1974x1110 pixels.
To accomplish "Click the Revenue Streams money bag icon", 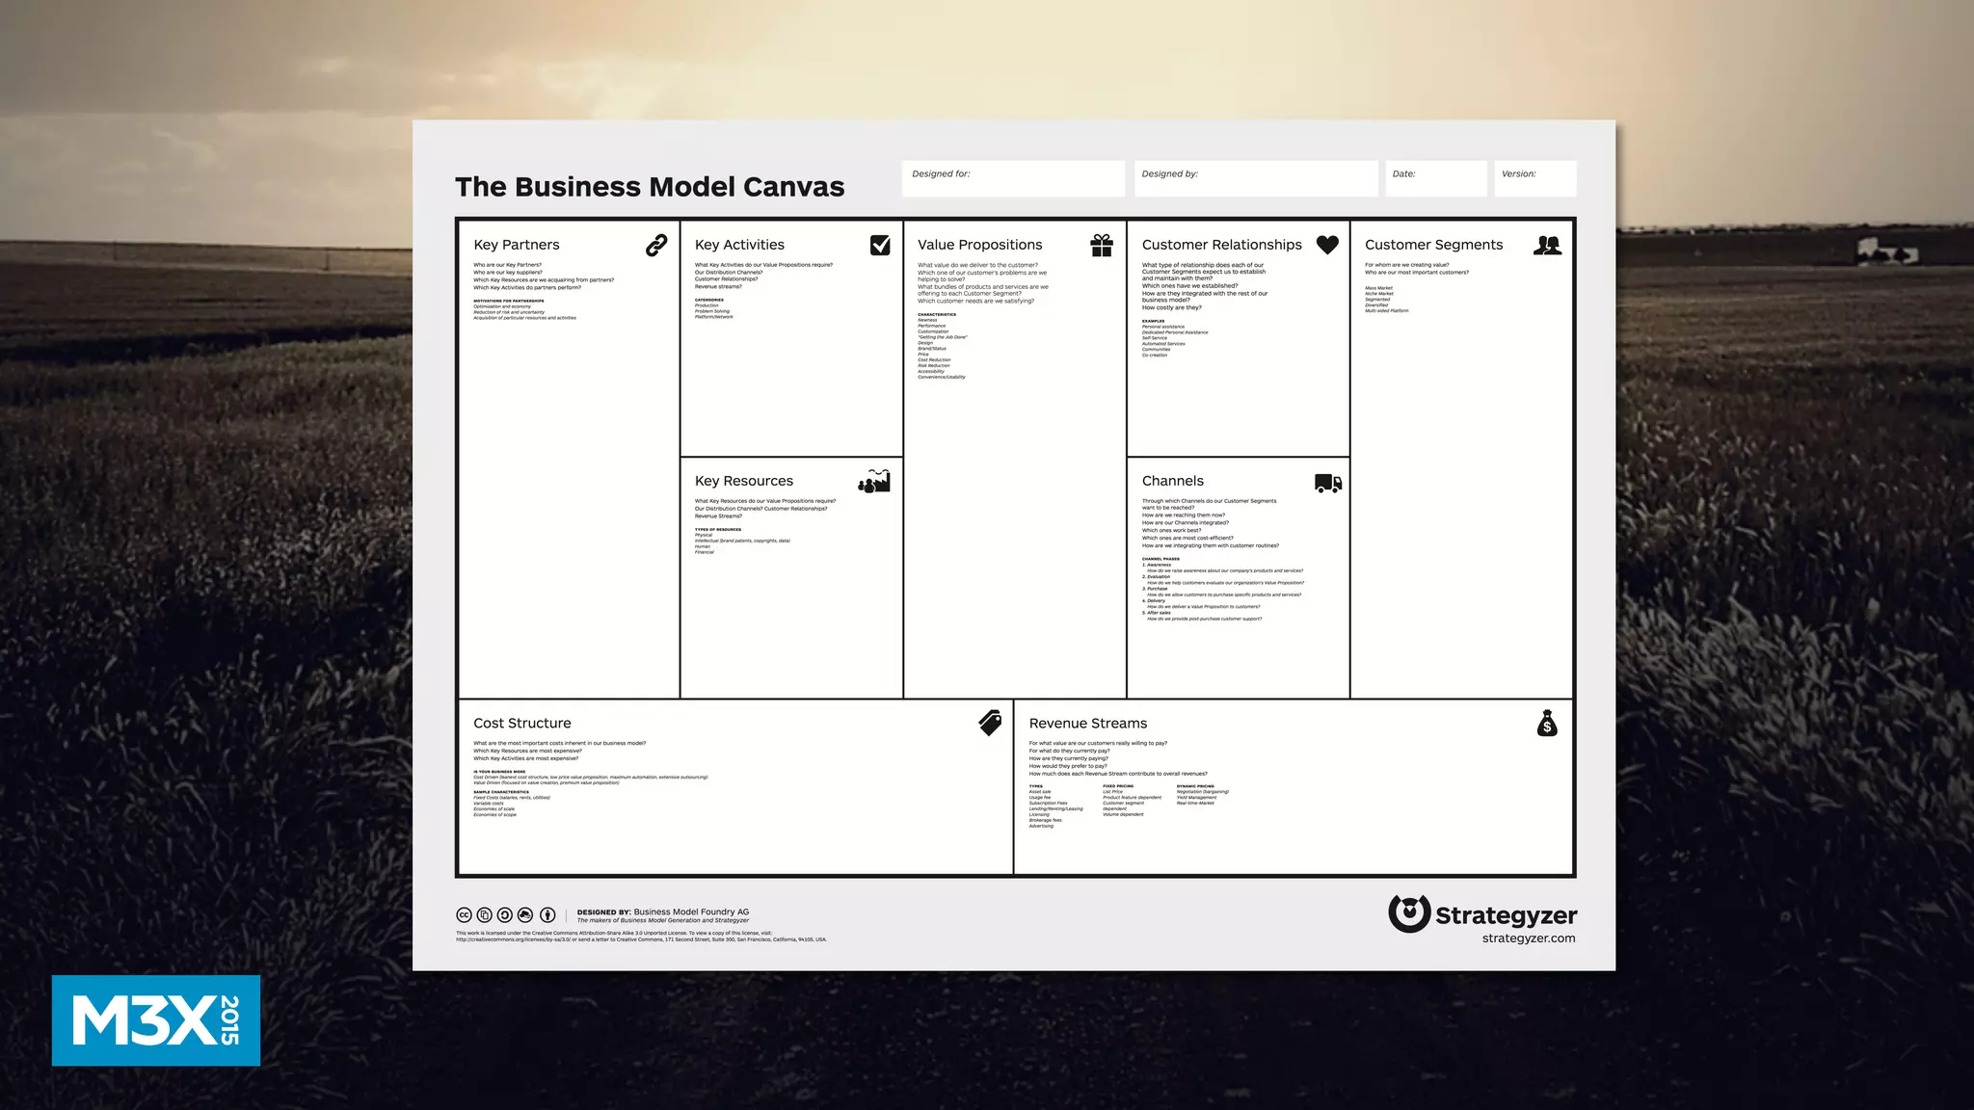I will [1547, 723].
